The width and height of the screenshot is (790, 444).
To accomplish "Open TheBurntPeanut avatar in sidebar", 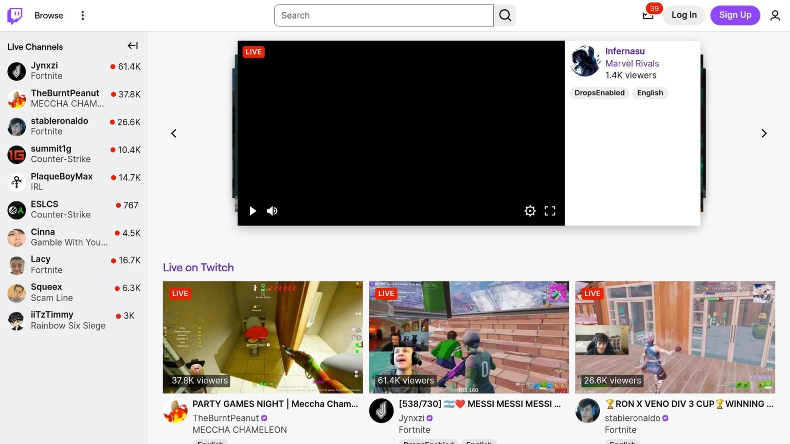I will point(16,99).
